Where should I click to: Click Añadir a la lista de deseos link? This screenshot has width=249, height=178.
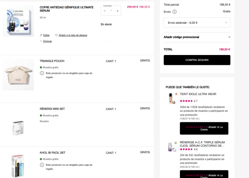[73, 35]
